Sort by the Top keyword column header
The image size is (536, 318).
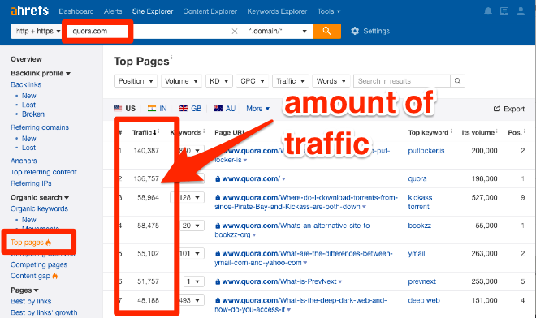coord(428,132)
